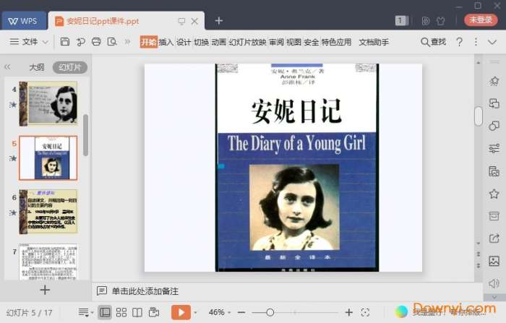Viewport: 506px width, 323px height.
Task: Click the slide panel scrollbar thumb
Action: click(85, 135)
